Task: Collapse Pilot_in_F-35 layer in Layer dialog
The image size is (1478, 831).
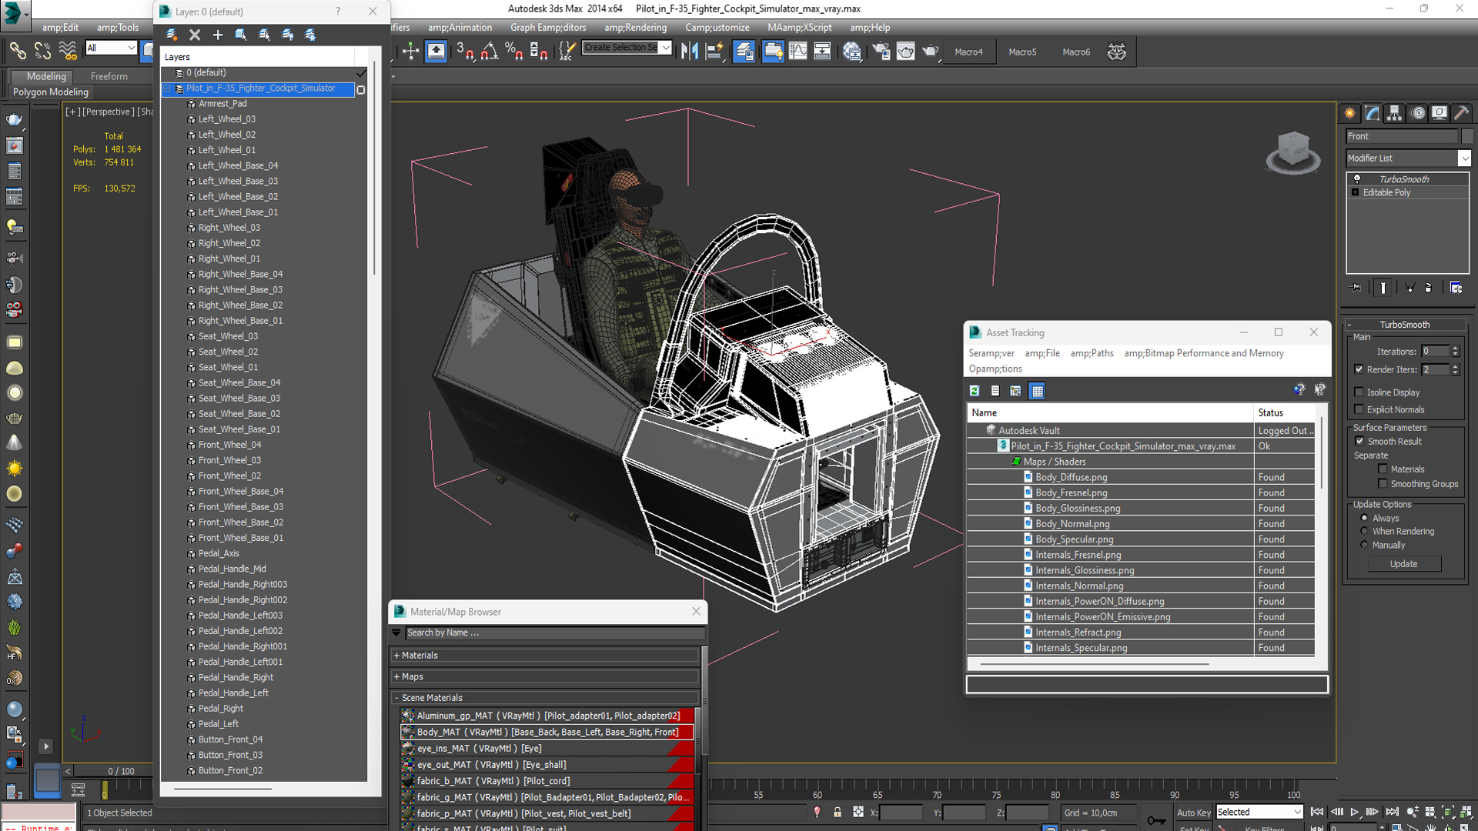Action: (x=167, y=88)
